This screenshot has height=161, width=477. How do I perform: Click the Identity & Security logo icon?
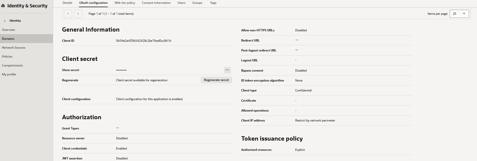[3, 6]
